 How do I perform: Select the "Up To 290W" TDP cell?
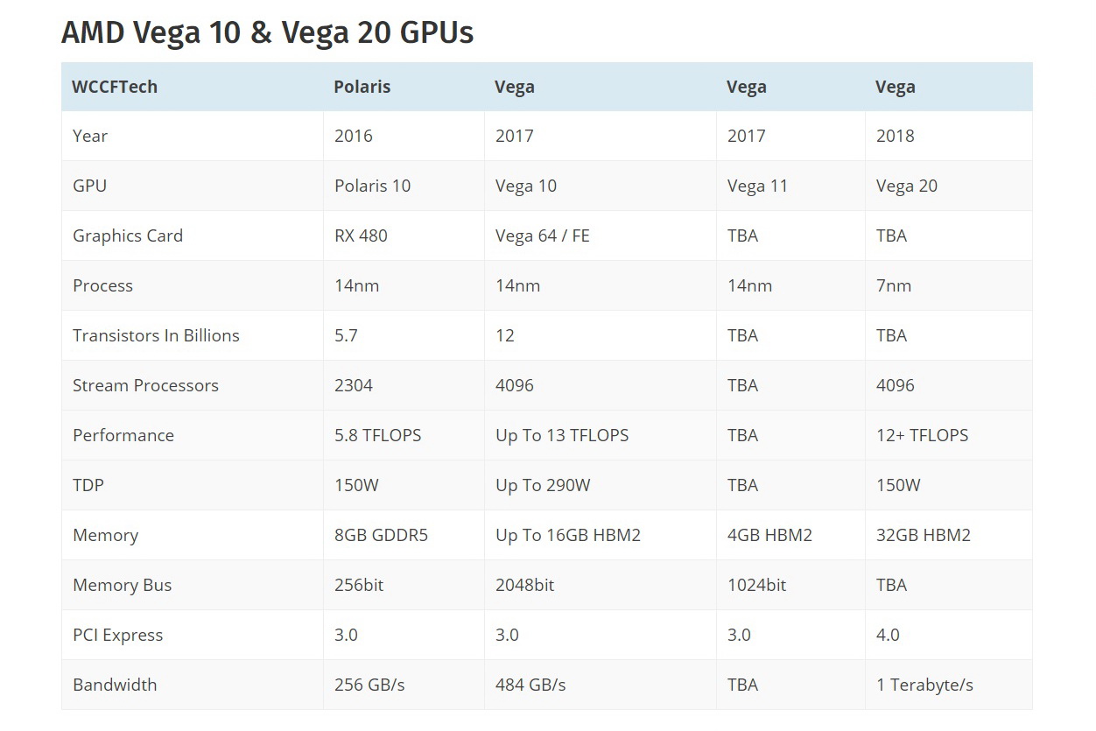(x=543, y=485)
